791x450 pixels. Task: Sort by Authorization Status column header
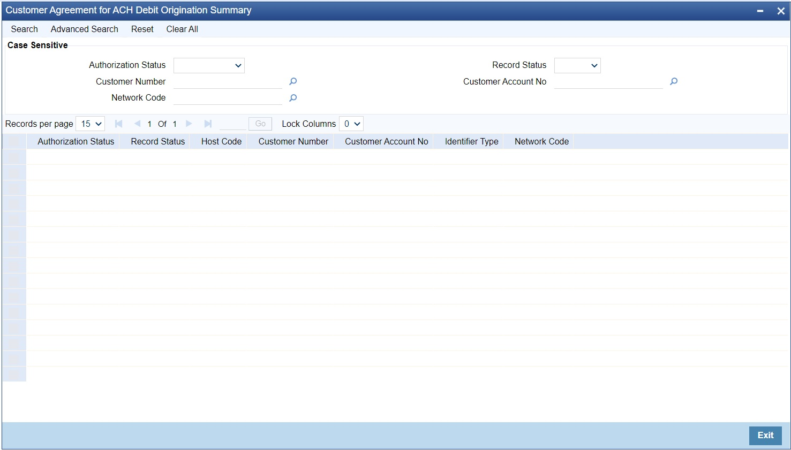pos(76,141)
